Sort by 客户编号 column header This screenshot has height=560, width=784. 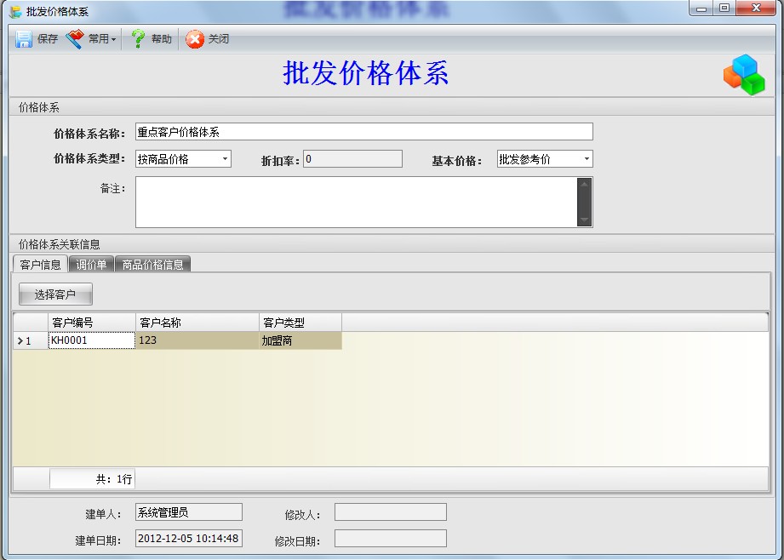click(x=92, y=323)
